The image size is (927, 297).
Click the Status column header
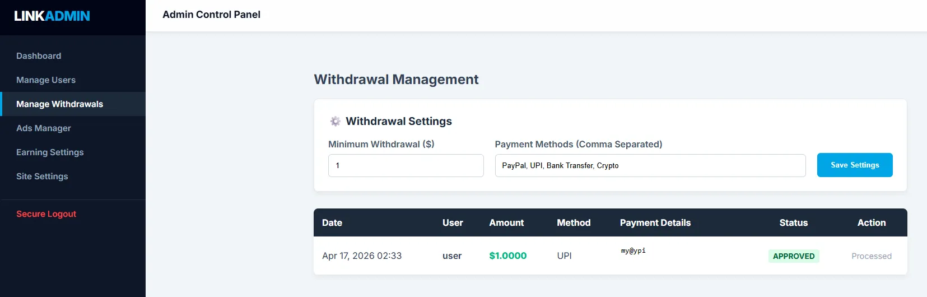pyautogui.click(x=793, y=223)
